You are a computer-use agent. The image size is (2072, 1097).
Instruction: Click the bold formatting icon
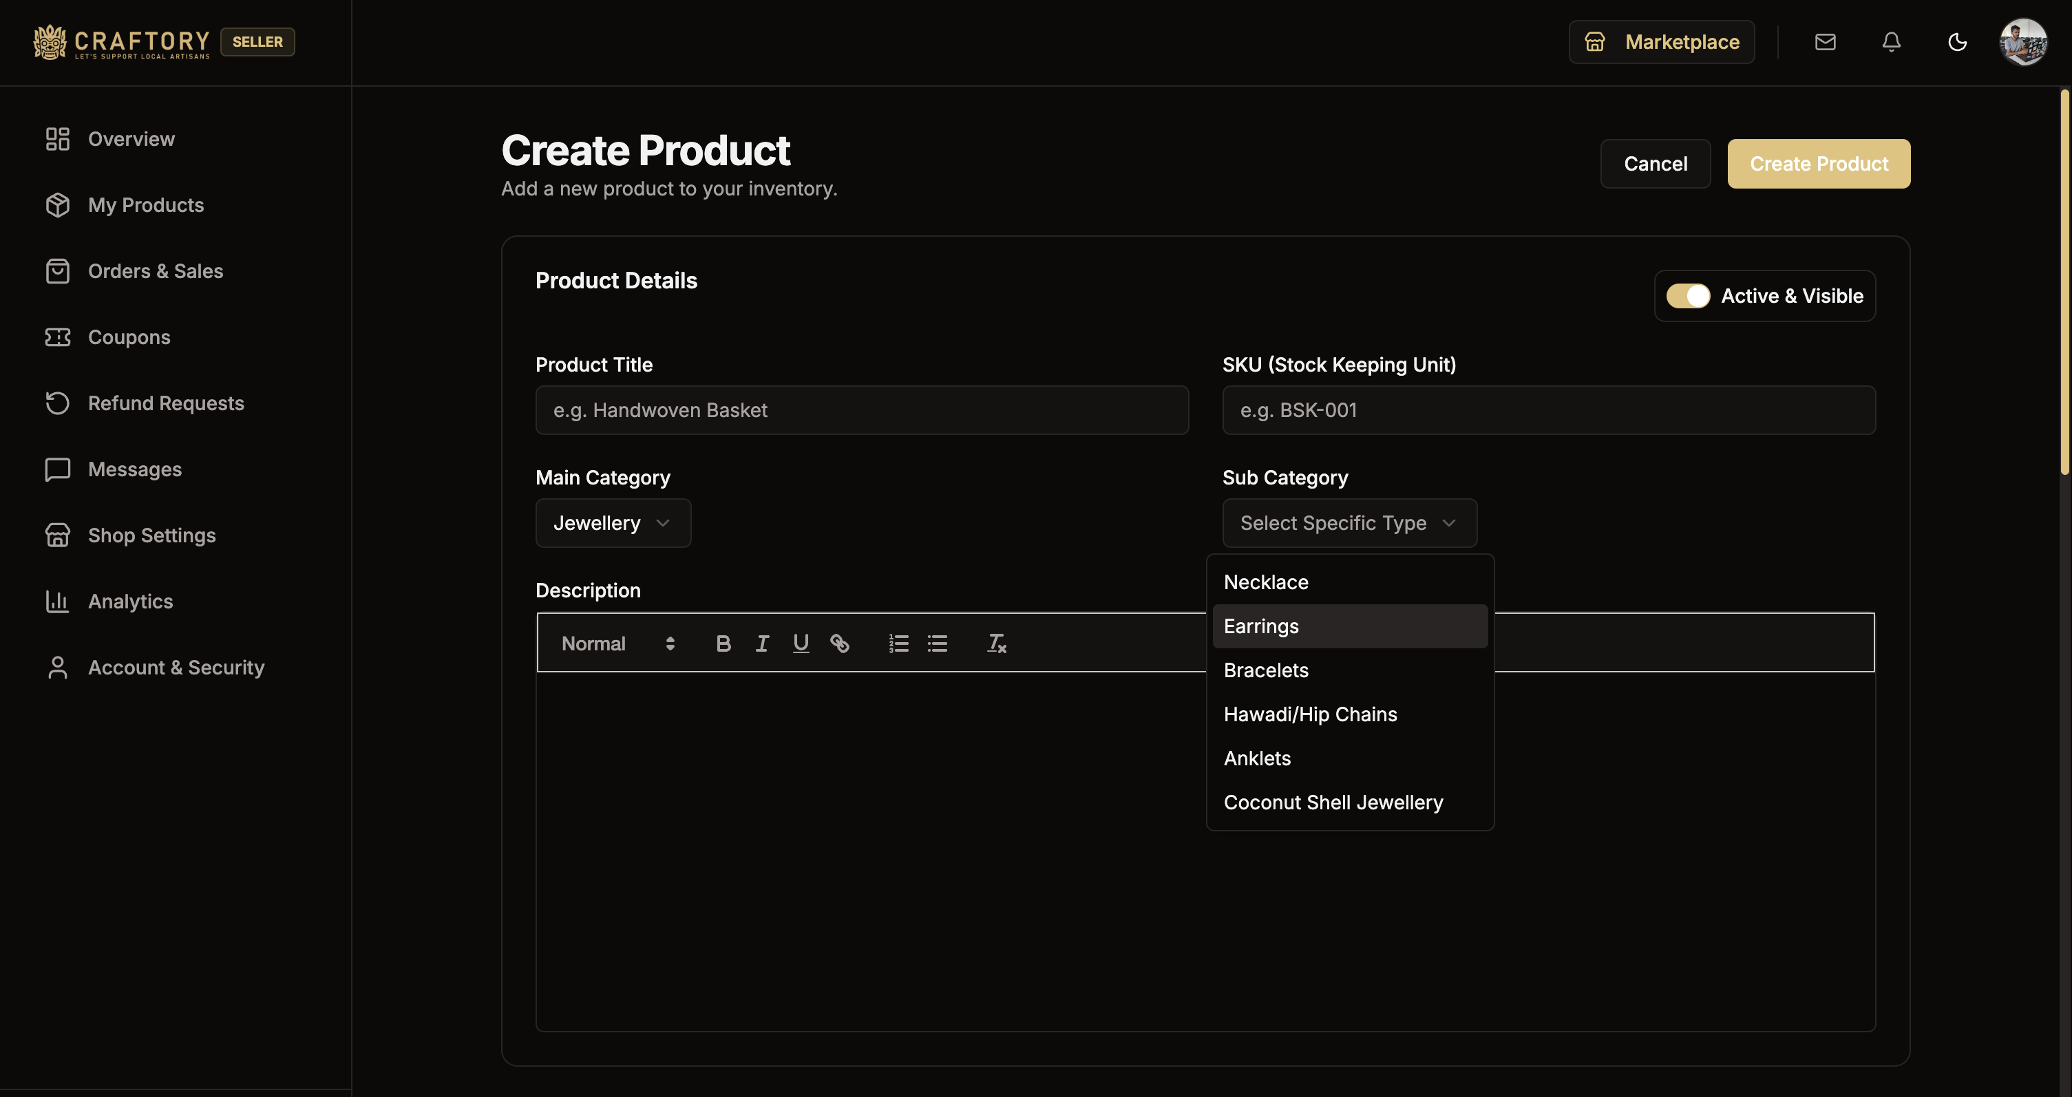coord(723,643)
